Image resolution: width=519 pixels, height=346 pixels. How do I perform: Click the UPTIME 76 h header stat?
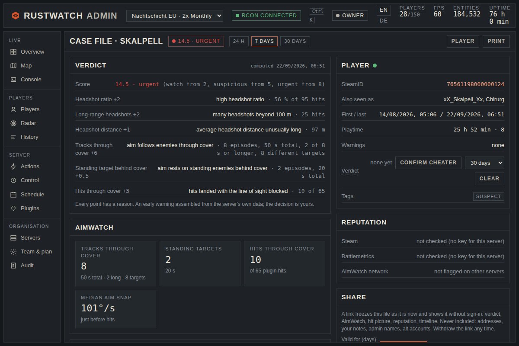click(x=500, y=15)
